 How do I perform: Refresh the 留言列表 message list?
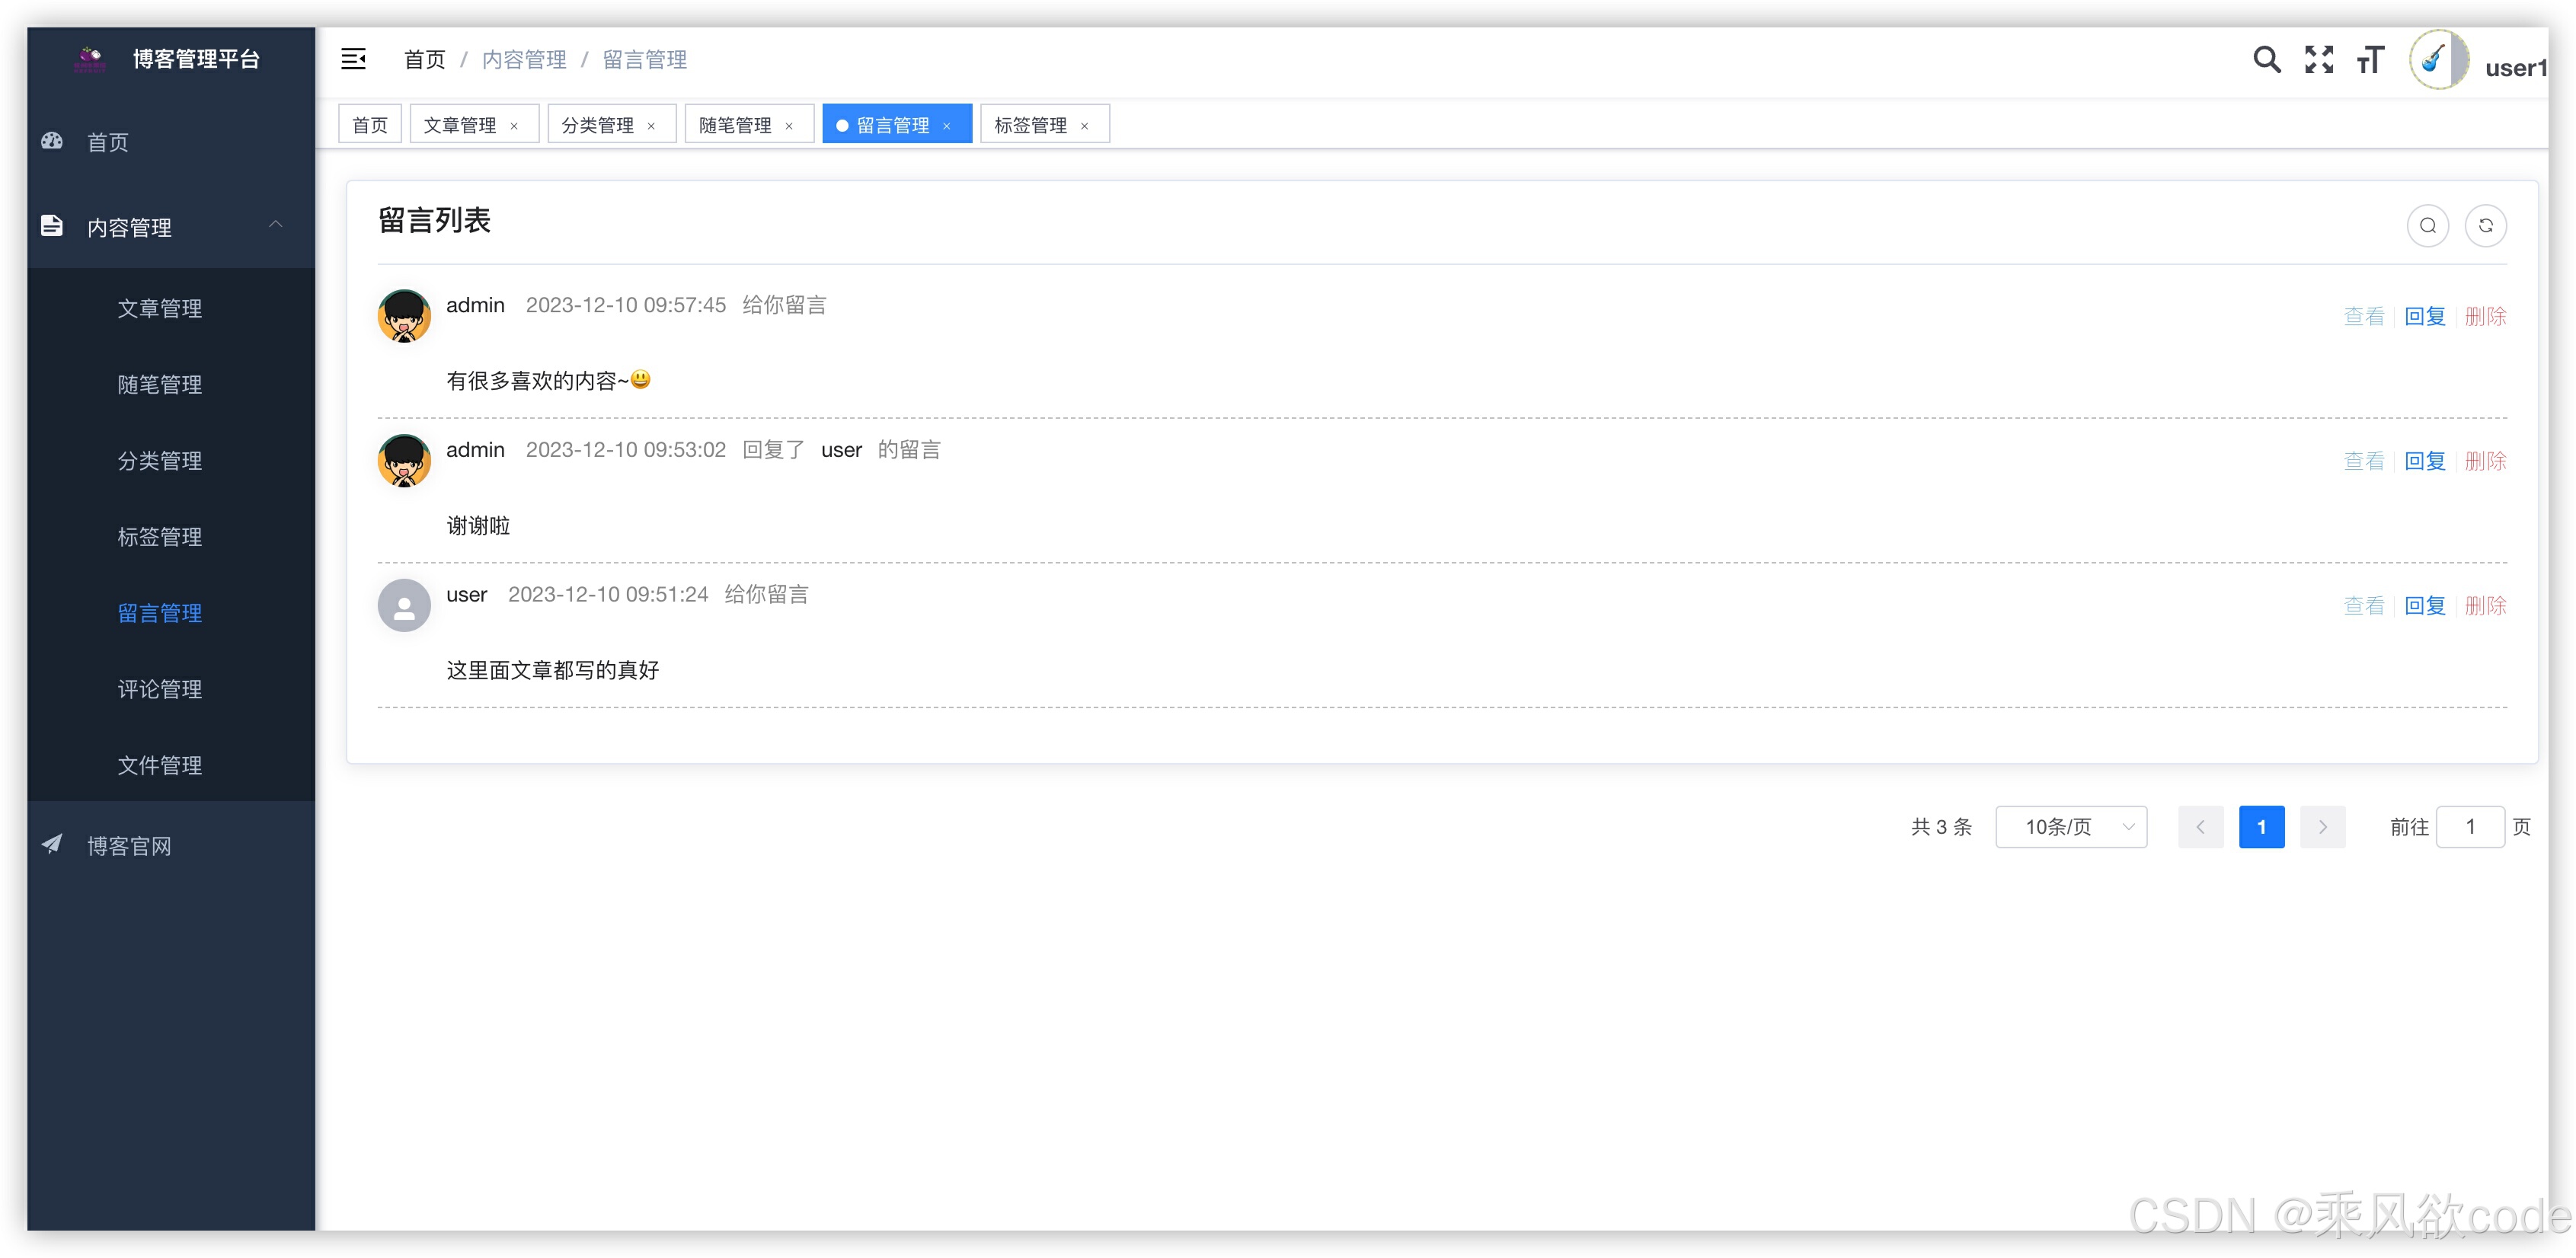(x=2485, y=226)
